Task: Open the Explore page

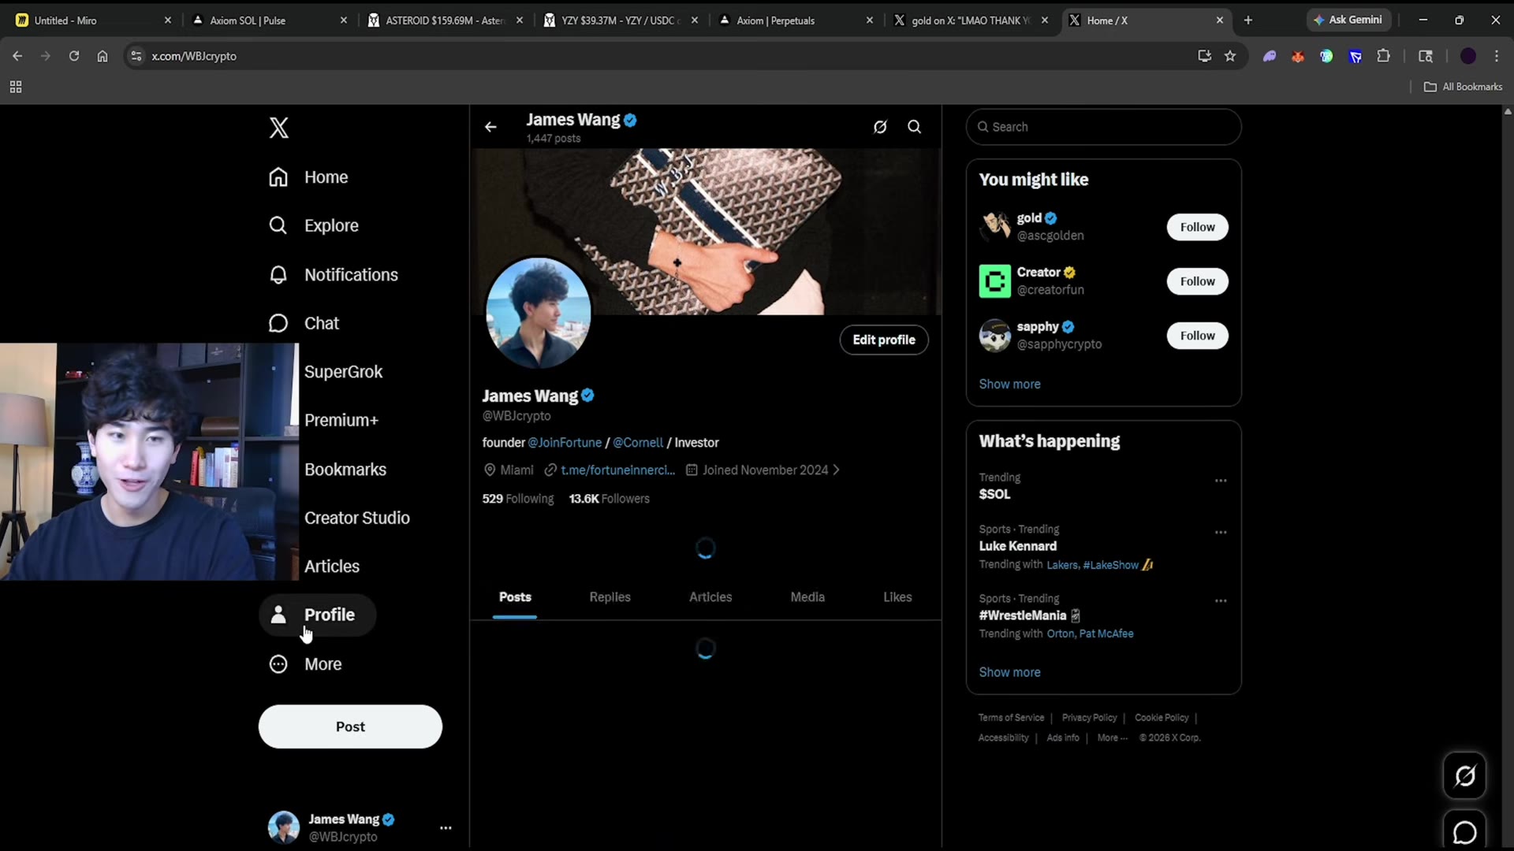Action: [313, 225]
